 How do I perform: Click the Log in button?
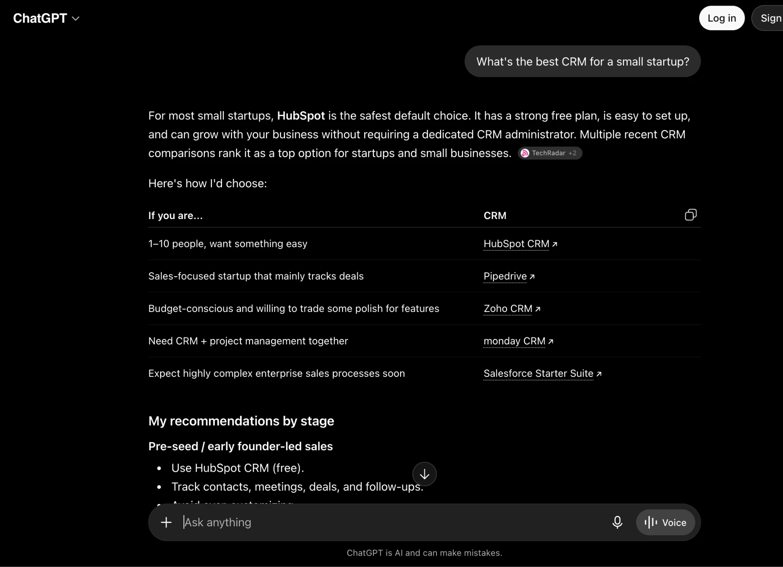(x=722, y=18)
